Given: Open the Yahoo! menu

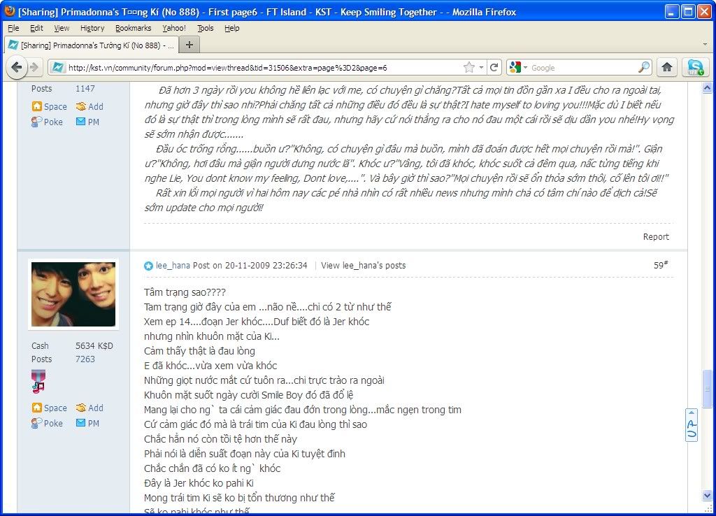Looking at the screenshot, I should pos(174,28).
